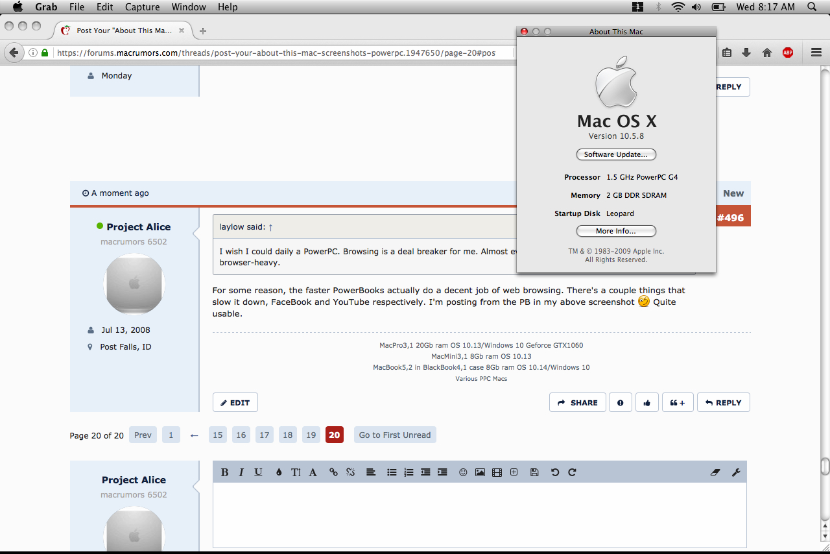This screenshot has height=554, width=830.
Task: Remove link with the unlink icon
Action: [x=350, y=472]
